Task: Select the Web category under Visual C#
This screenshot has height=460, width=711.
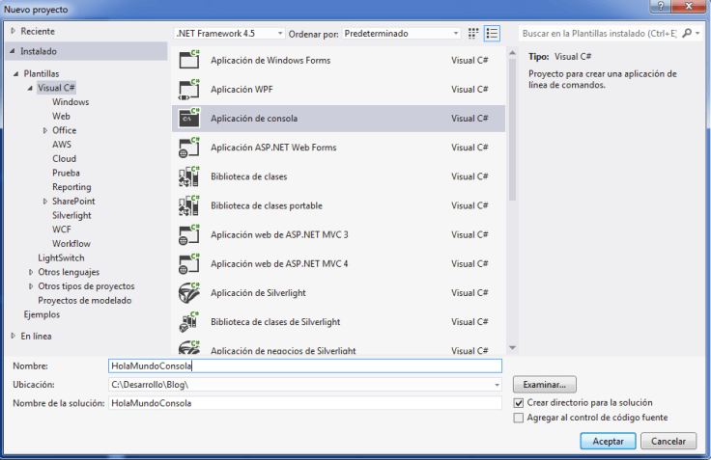Action: pyautogui.click(x=61, y=116)
